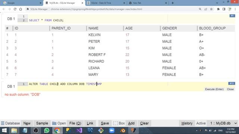Go forward in browser history

coord(9,9)
